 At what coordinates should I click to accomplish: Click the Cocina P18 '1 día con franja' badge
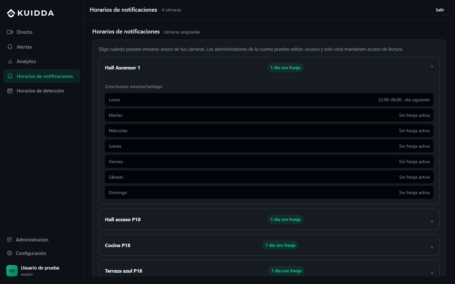[x=280, y=245]
